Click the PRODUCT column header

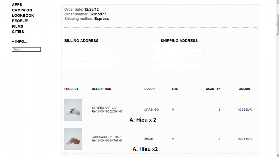[71, 89]
